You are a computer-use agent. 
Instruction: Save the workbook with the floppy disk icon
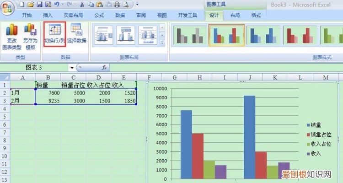click(39, 5)
